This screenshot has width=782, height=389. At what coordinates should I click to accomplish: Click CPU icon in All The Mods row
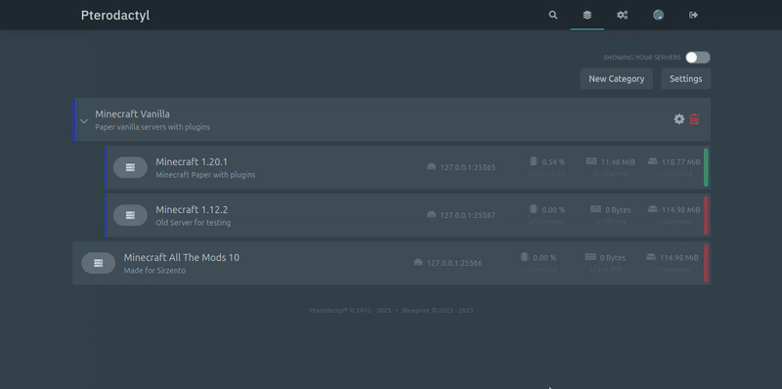coord(524,257)
